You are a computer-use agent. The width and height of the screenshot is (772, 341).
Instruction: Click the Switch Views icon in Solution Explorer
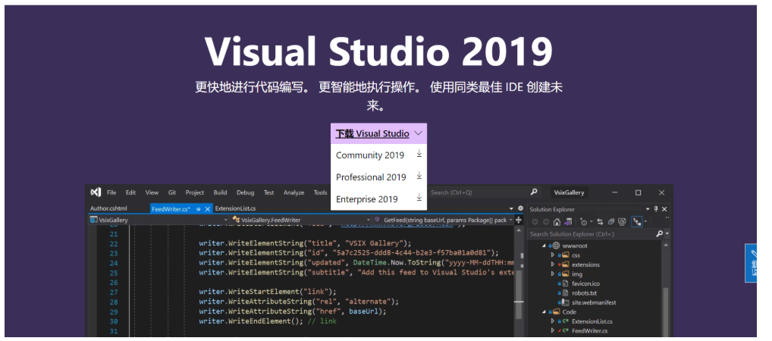[568, 221]
